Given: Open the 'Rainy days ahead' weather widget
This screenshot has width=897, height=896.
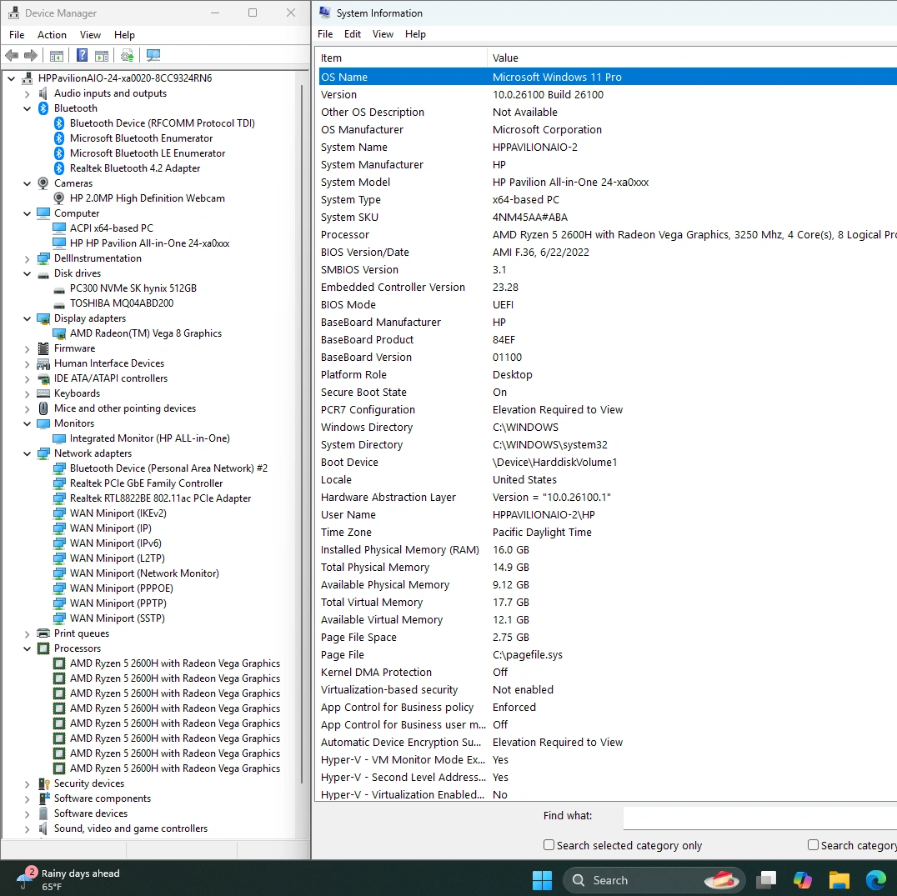Looking at the screenshot, I should pos(68,879).
